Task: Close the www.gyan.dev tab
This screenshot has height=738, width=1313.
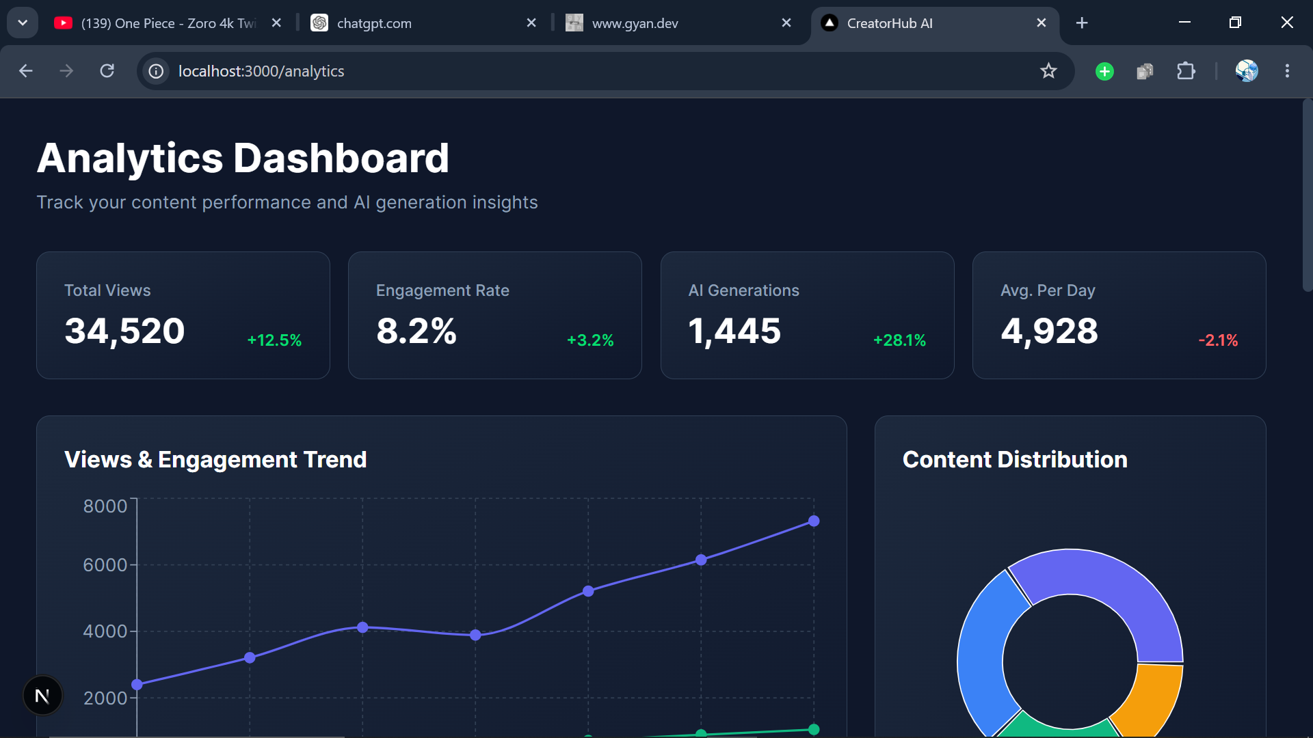Action: pyautogui.click(x=786, y=23)
